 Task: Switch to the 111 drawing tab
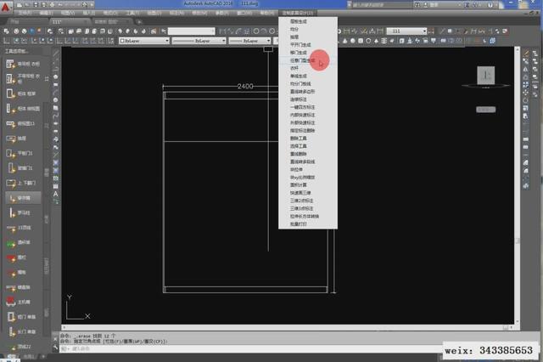58,21
